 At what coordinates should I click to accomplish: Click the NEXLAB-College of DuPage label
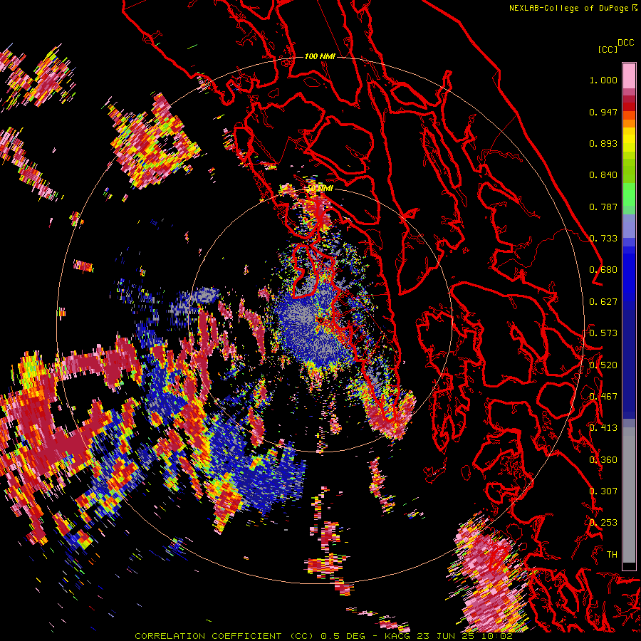tap(568, 8)
